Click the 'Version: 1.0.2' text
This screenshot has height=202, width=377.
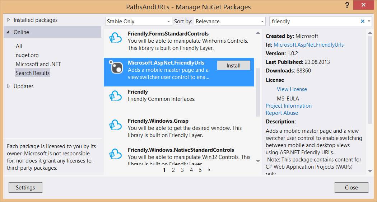pyautogui.click(x=282, y=53)
